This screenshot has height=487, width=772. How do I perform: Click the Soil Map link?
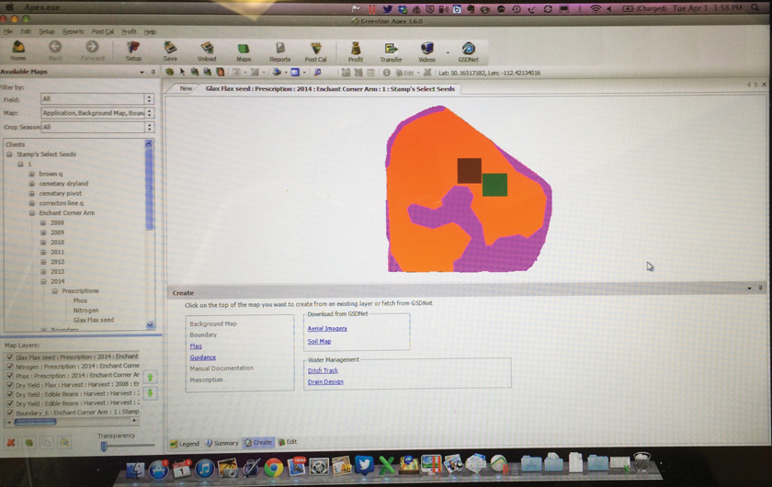319,341
